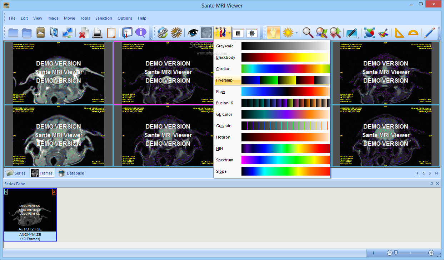Screen dimensions: 444x260
Task: Click the thumbnail size slider handle
Action: (396, 253)
